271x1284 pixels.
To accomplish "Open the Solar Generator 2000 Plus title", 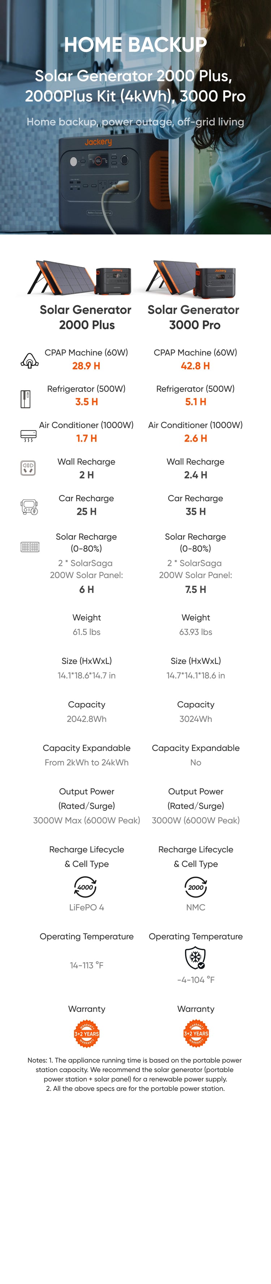I will (86, 317).
